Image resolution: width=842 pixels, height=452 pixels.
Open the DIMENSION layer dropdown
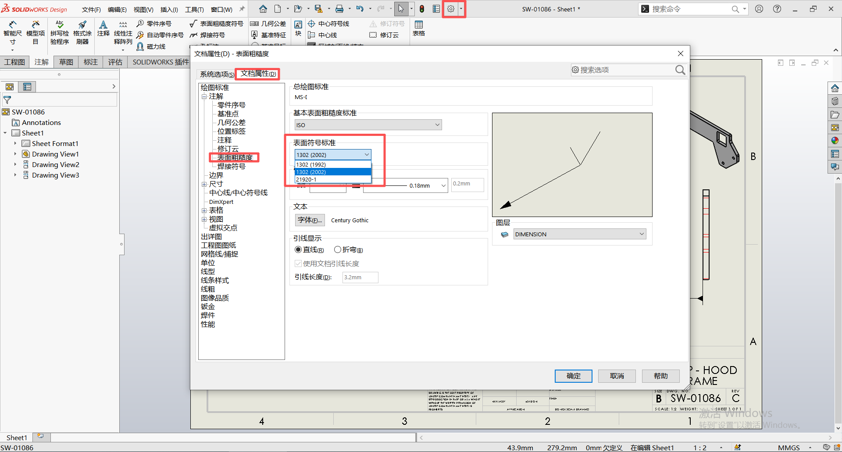tap(579, 234)
